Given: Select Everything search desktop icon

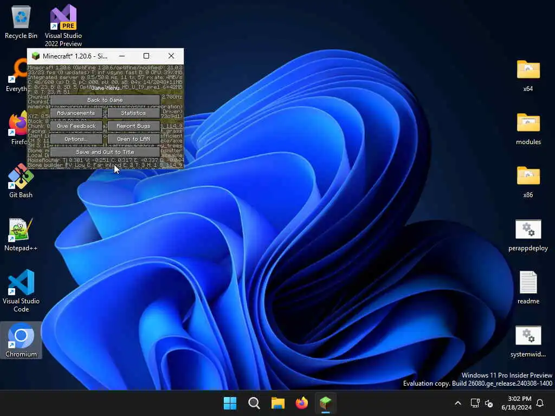Looking at the screenshot, I should point(16,76).
